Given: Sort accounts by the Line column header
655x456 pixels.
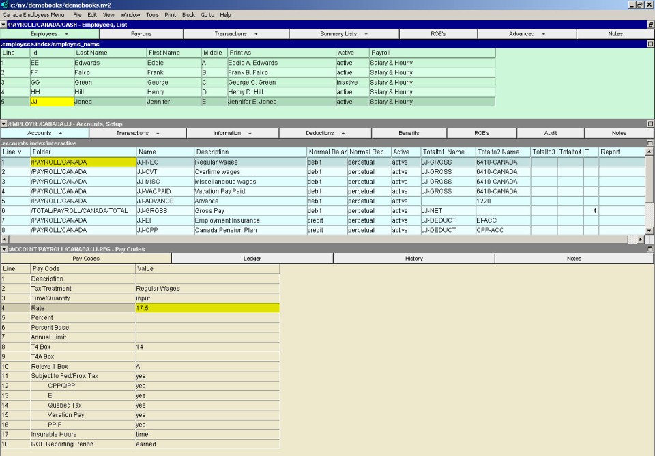Looking at the screenshot, I should tap(14, 152).
